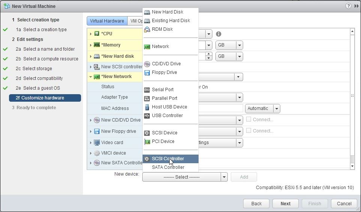Toggle Connect checkbox for Floppy drive

pyautogui.click(x=249, y=131)
